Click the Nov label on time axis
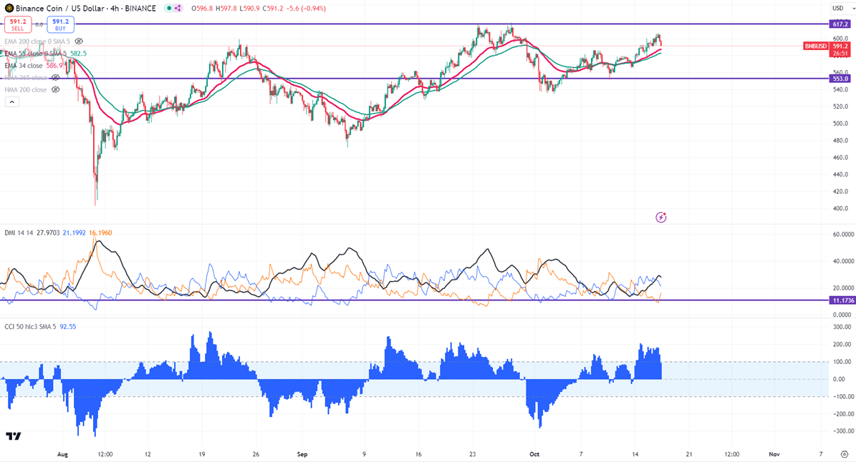 tap(774, 454)
